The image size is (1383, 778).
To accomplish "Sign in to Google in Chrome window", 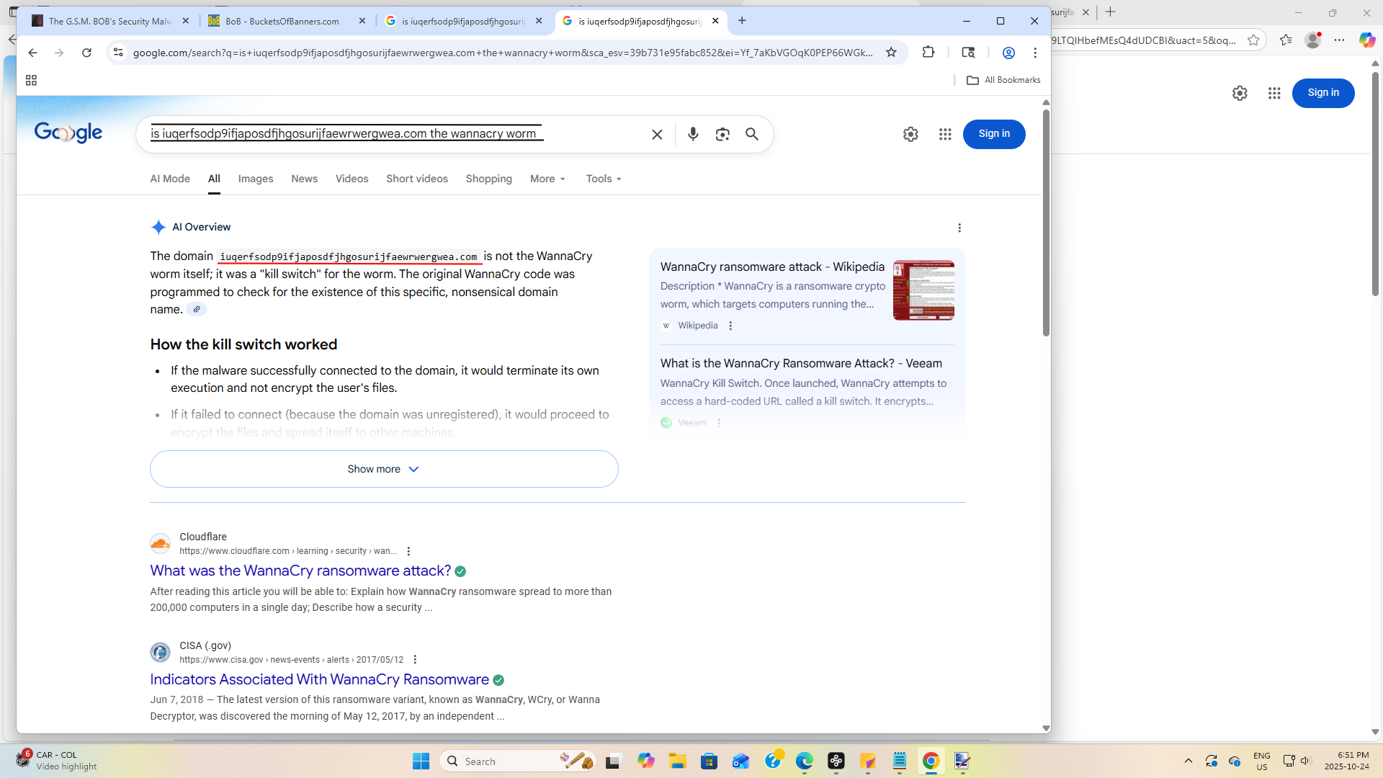I will [x=994, y=134].
